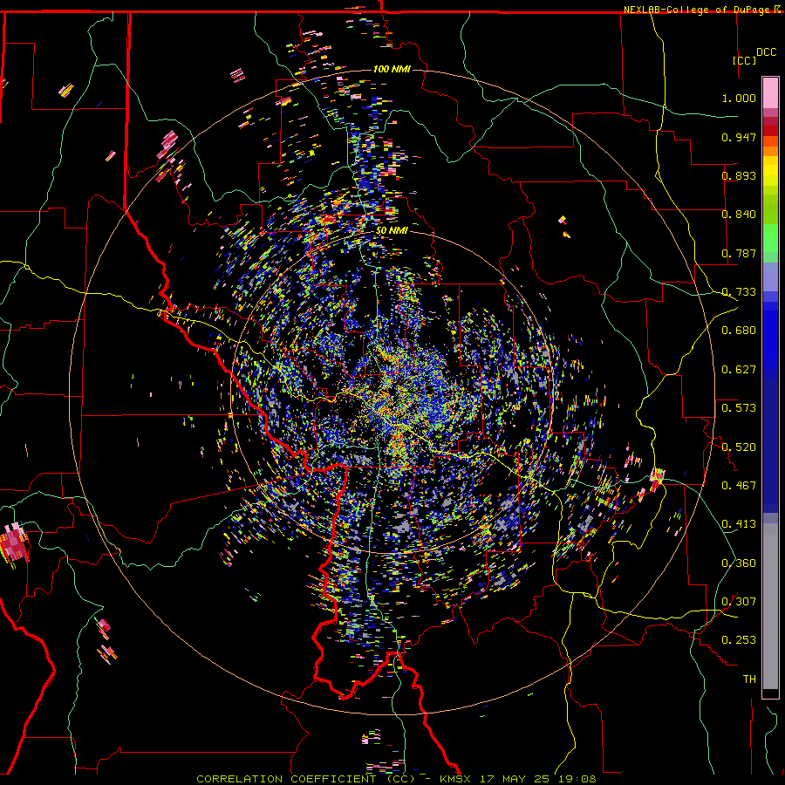Click the 0.947 scale value
The width and height of the screenshot is (785, 785).
tap(739, 137)
